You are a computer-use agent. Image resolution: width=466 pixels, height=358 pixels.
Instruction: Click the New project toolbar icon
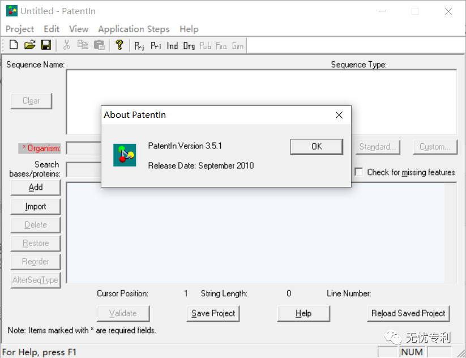coord(14,45)
